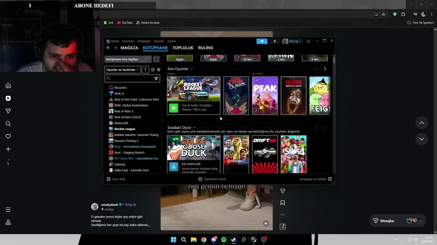Open the Yardım menu
The width and height of the screenshot is (437, 245).
[x=171, y=41]
